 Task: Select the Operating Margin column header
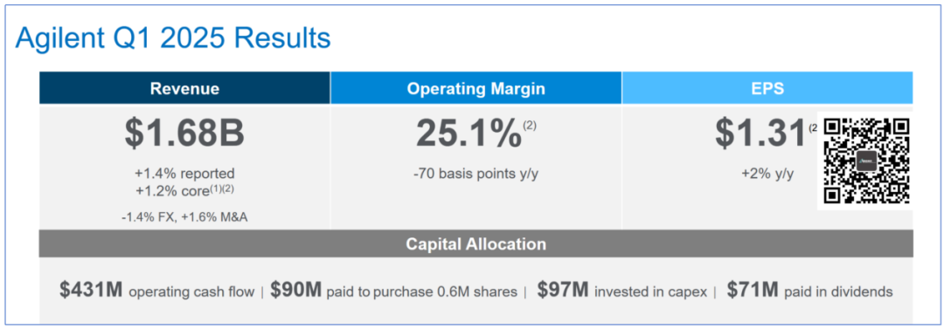click(x=475, y=88)
